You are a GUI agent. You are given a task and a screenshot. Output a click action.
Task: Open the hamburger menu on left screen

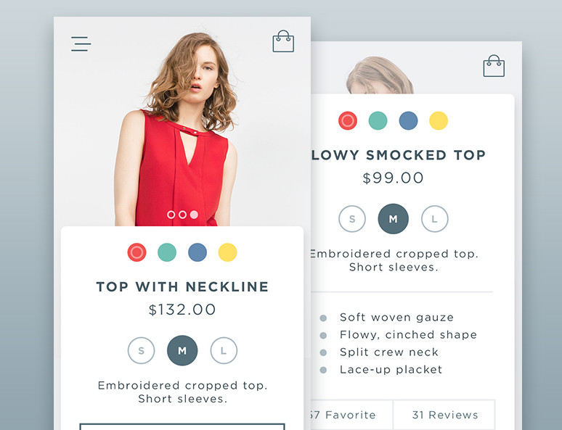pos(81,44)
